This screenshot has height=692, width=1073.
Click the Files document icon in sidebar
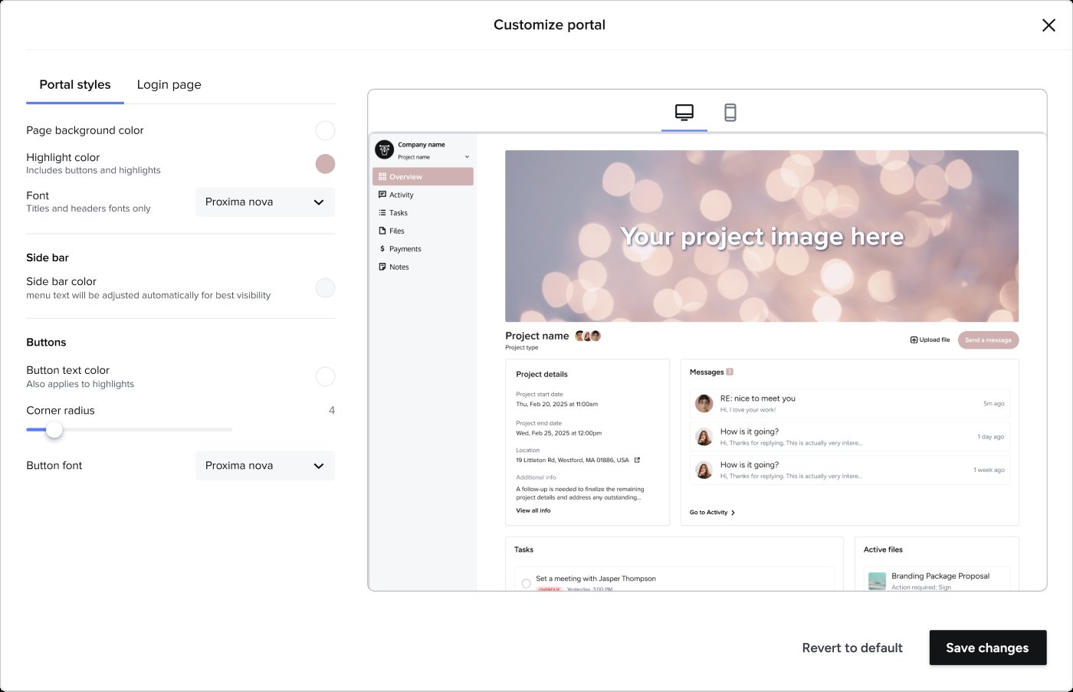pos(382,231)
